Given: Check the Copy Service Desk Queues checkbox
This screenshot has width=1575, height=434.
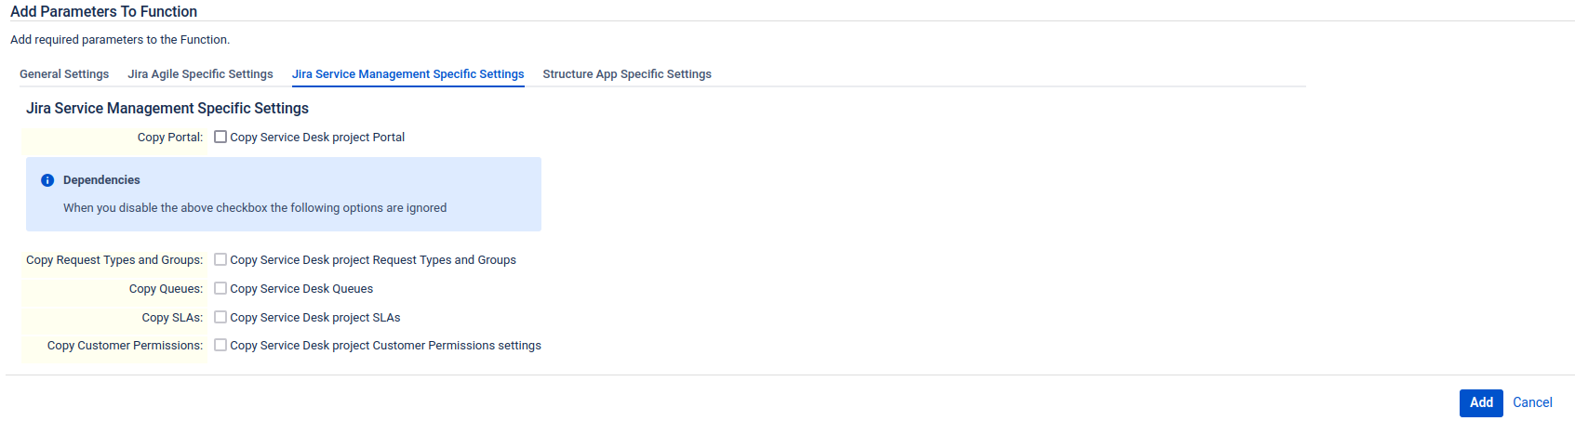Looking at the screenshot, I should [x=220, y=288].
